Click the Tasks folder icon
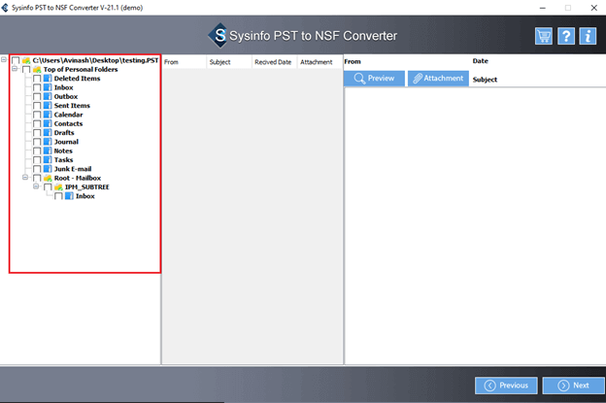 tap(48, 160)
